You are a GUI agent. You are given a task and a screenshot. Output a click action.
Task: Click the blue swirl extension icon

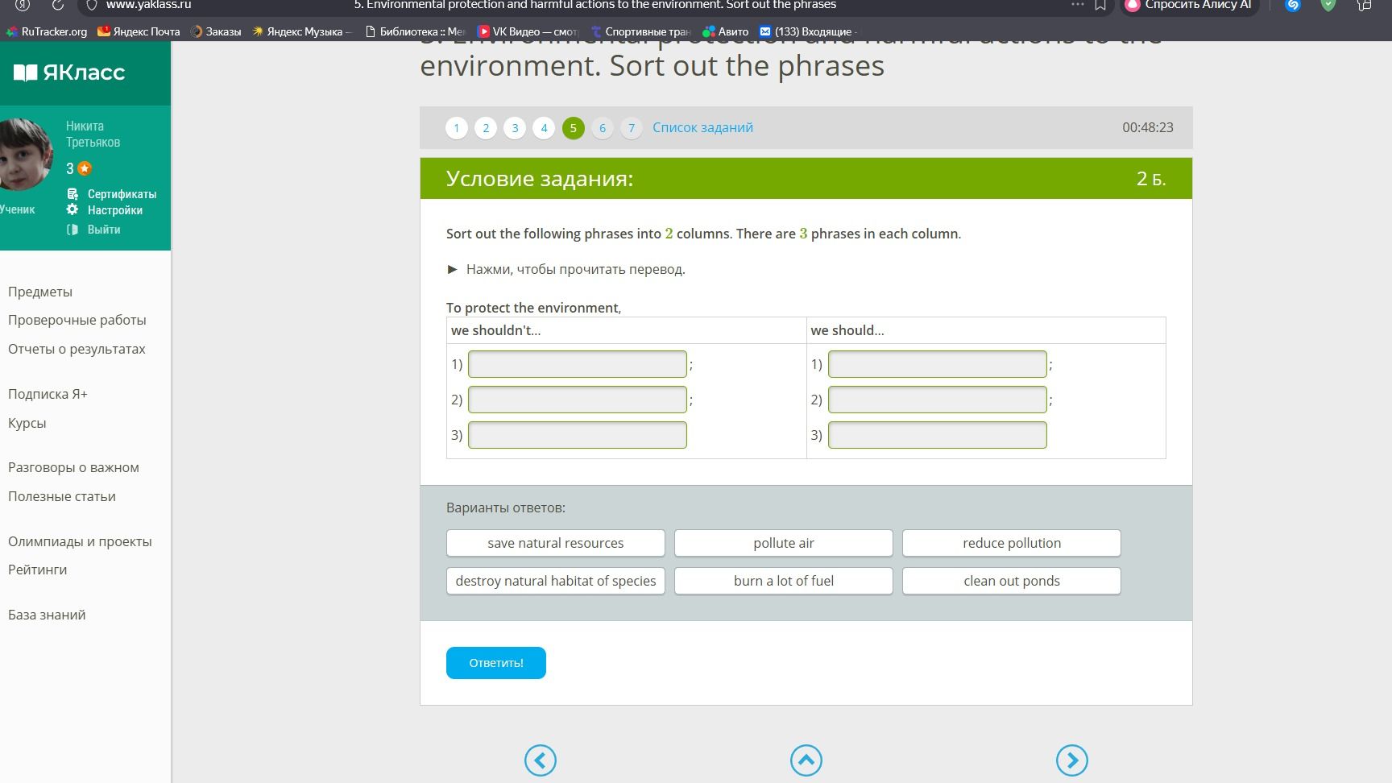1293,5
